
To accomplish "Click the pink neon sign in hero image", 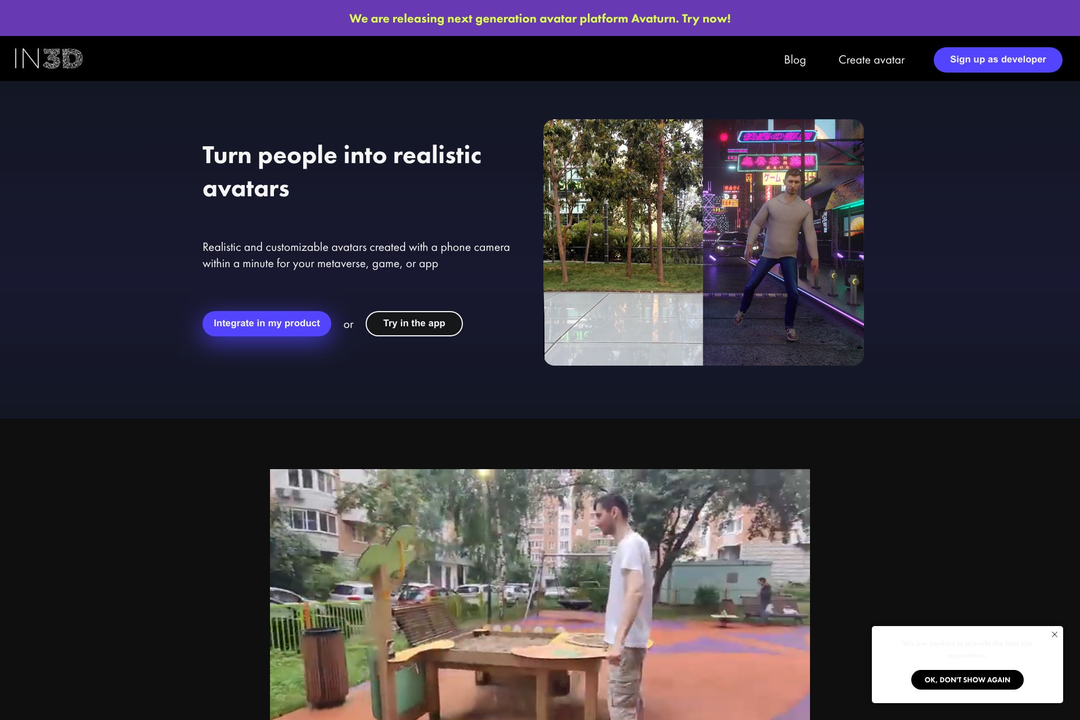I will (x=777, y=161).
